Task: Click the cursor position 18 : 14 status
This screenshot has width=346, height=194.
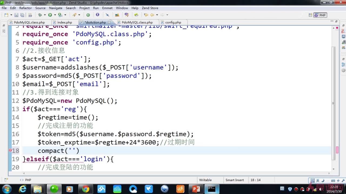Action: 255,180
